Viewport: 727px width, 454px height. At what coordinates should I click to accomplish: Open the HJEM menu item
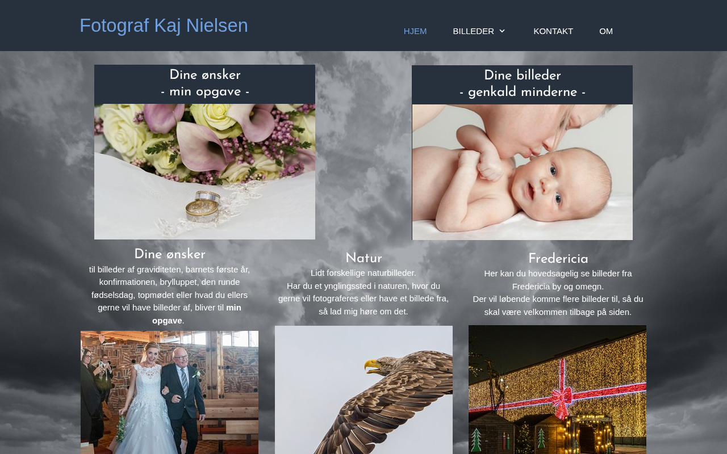415,31
